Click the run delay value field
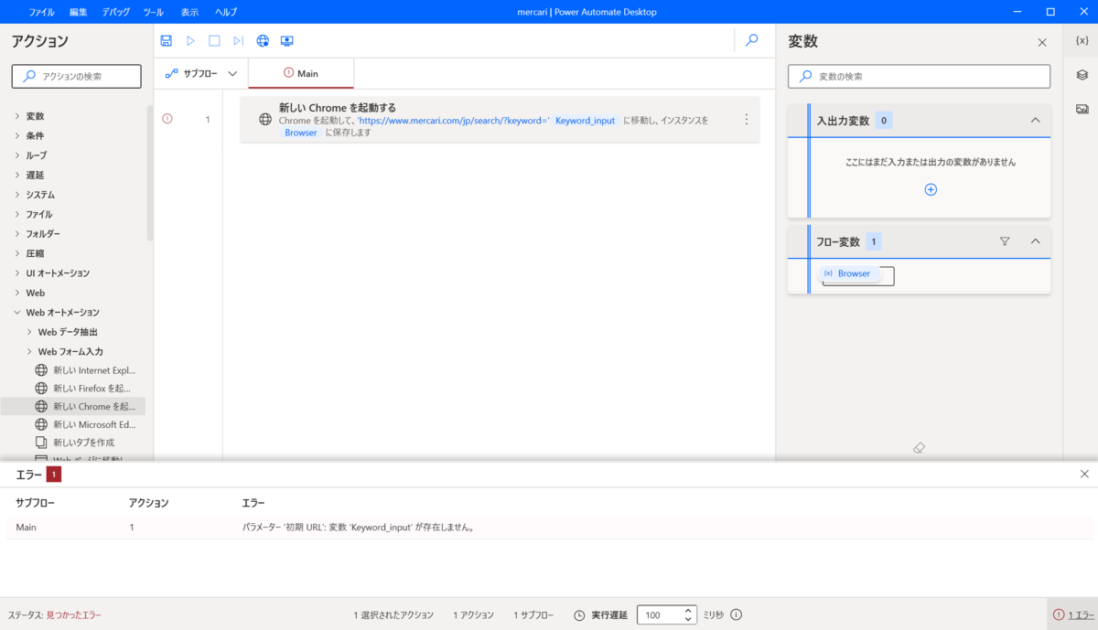Screen dimensions: 1098x630 pos(658,614)
